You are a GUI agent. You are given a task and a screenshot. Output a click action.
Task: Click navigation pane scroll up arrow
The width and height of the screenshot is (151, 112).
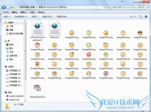[x=25, y=21]
